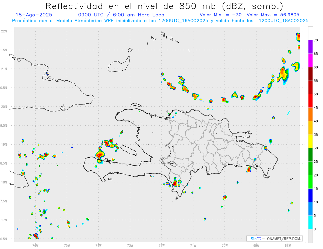Click the 'Pronóstico con el Modelo Atmosférico WRF' line
Viewport: 323px width, 249px height.
(160, 21)
